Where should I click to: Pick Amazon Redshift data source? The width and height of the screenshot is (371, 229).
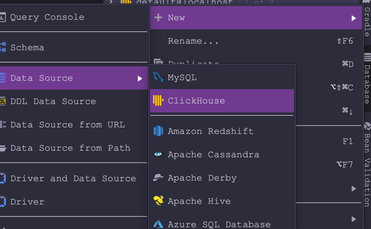pos(222,131)
